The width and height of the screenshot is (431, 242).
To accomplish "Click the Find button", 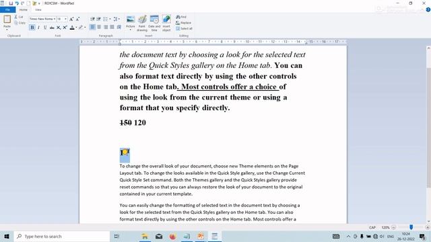I will click(x=181, y=17).
